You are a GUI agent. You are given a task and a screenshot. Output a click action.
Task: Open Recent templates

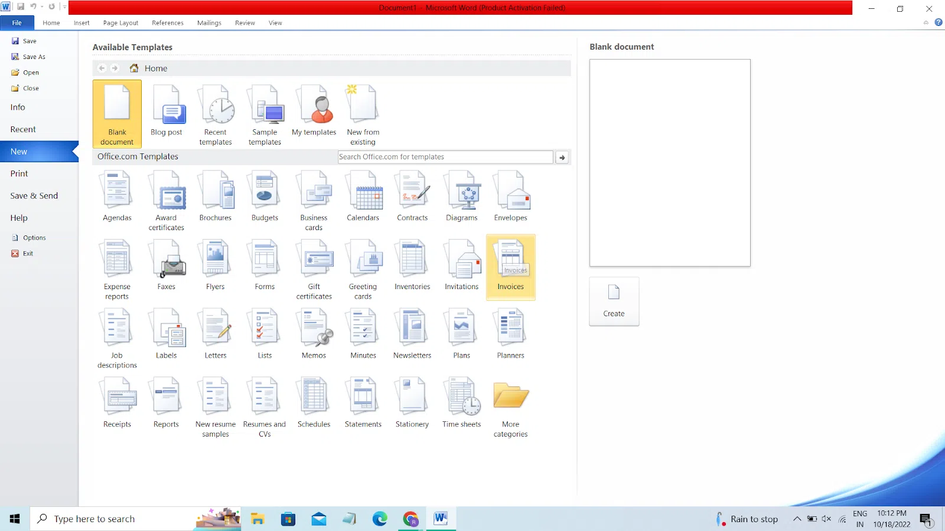[216, 114]
